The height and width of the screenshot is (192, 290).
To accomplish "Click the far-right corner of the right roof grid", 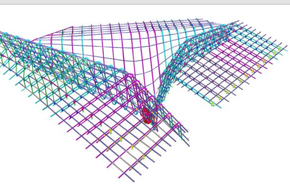I will point(286,46).
